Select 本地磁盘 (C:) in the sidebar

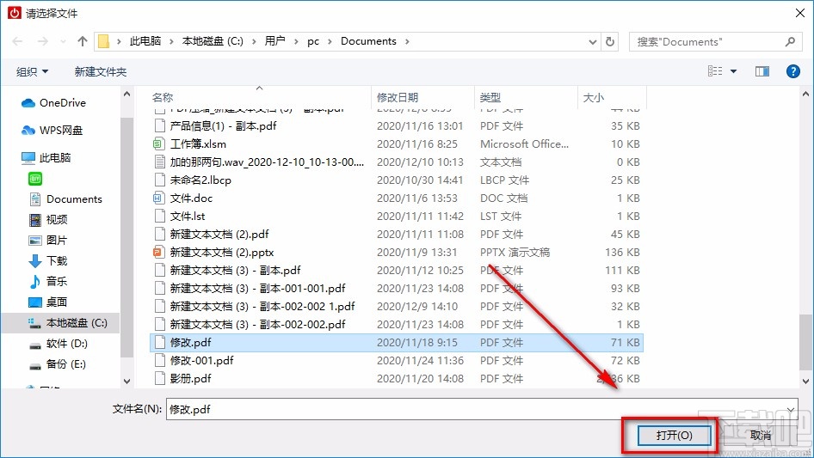click(x=67, y=323)
